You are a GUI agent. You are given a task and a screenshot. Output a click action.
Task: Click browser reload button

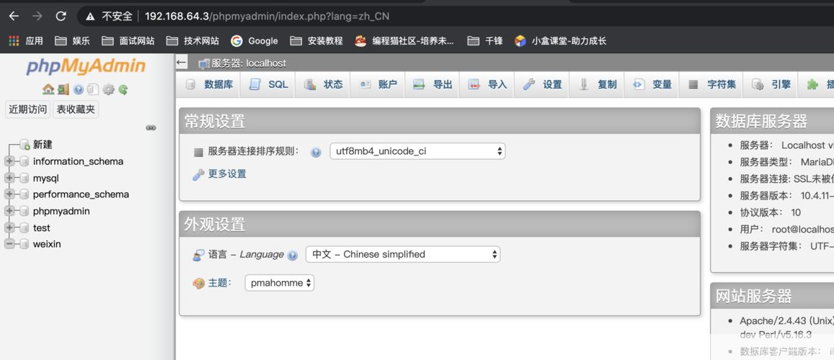61,16
